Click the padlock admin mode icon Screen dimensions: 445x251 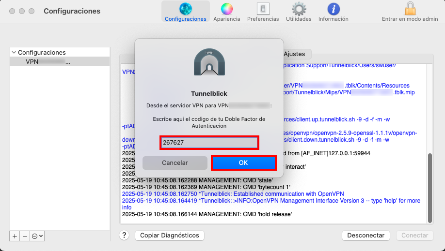pyautogui.click(x=410, y=8)
